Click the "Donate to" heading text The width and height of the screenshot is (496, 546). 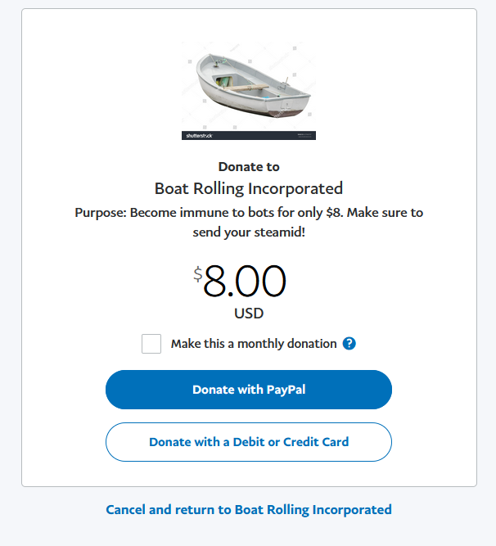tap(249, 167)
